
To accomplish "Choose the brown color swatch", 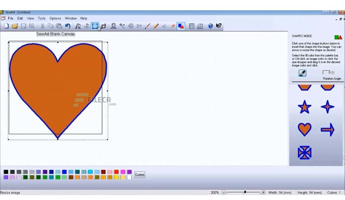I will 71,177.
